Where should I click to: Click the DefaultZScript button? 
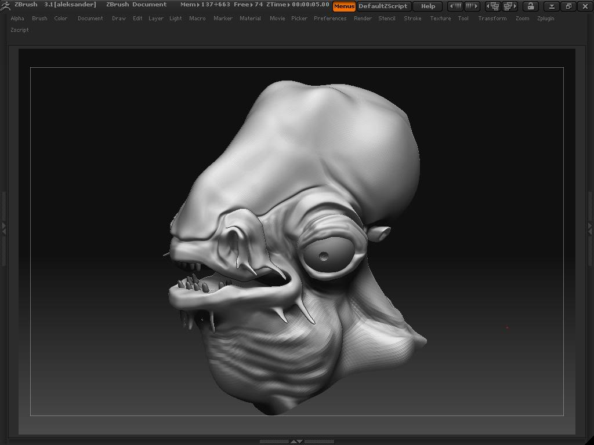[x=383, y=6]
